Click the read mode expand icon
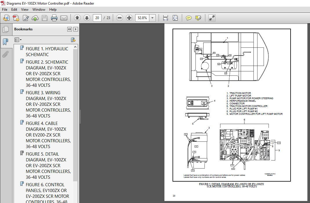 pos(212,18)
